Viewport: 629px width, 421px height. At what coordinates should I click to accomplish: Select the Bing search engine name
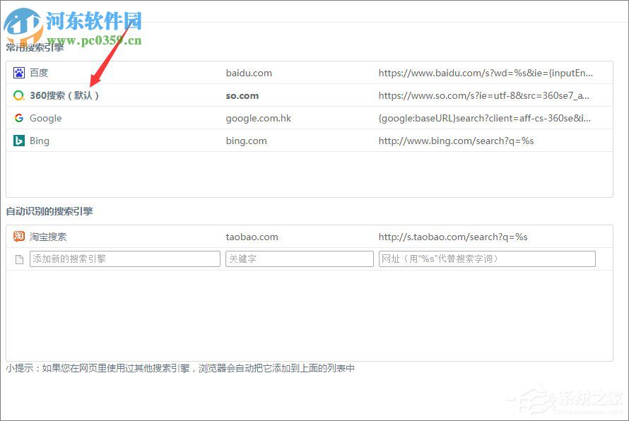40,141
